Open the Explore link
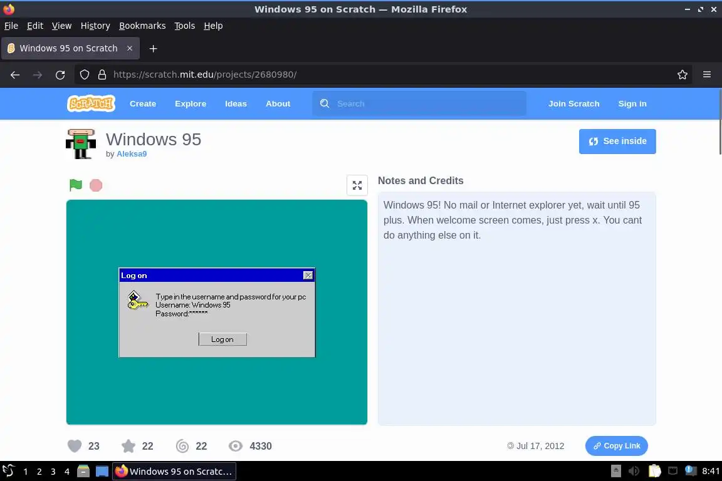The width and height of the screenshot is (722, 481). (191, 103)
